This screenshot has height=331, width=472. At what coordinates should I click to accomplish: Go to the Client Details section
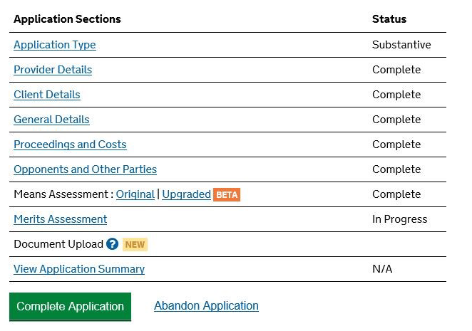tap(47, 95)
